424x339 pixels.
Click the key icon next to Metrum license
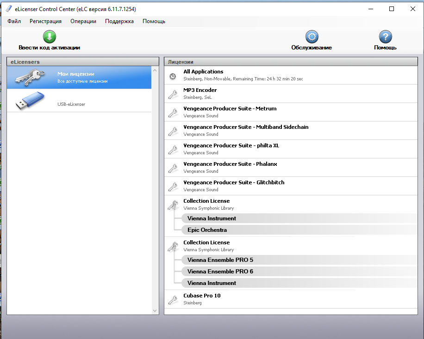click(x=173, y=113)
